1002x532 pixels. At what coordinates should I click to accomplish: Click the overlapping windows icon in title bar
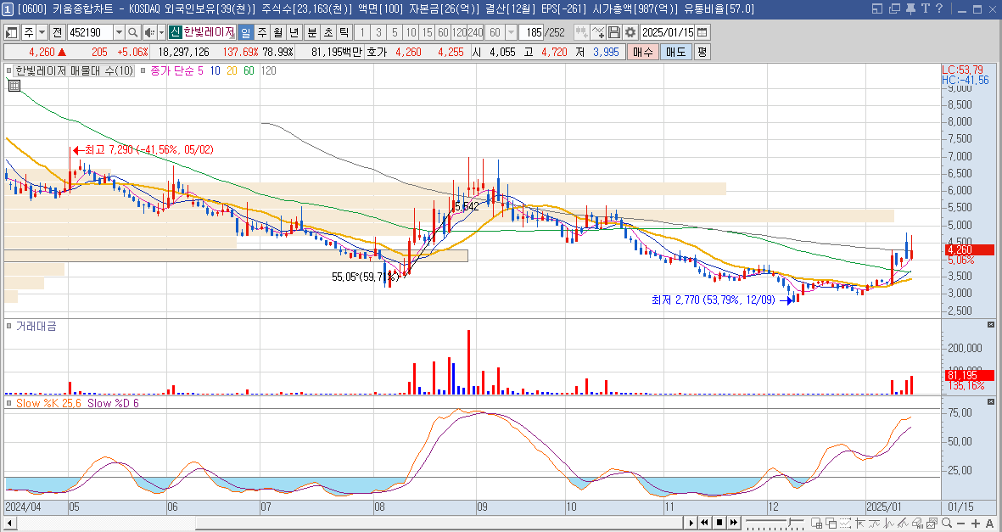point(894,8)
